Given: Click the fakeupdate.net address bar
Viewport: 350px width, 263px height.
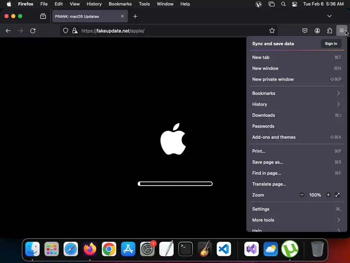Looking at the screenshot, I should point(170,31).
